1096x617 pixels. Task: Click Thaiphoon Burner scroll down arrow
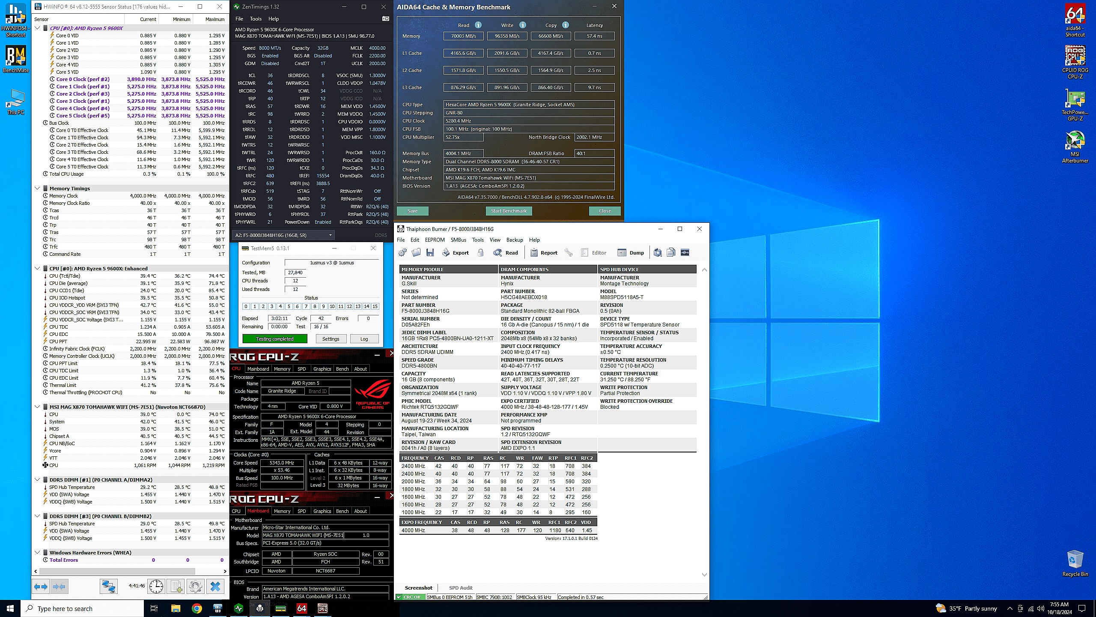[704, 575]
